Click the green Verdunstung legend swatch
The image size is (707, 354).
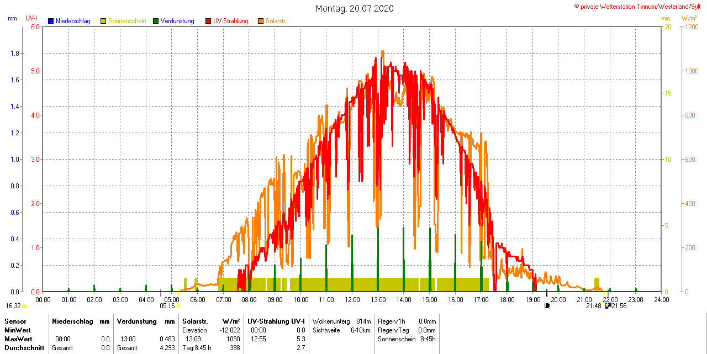click(156, 21)
